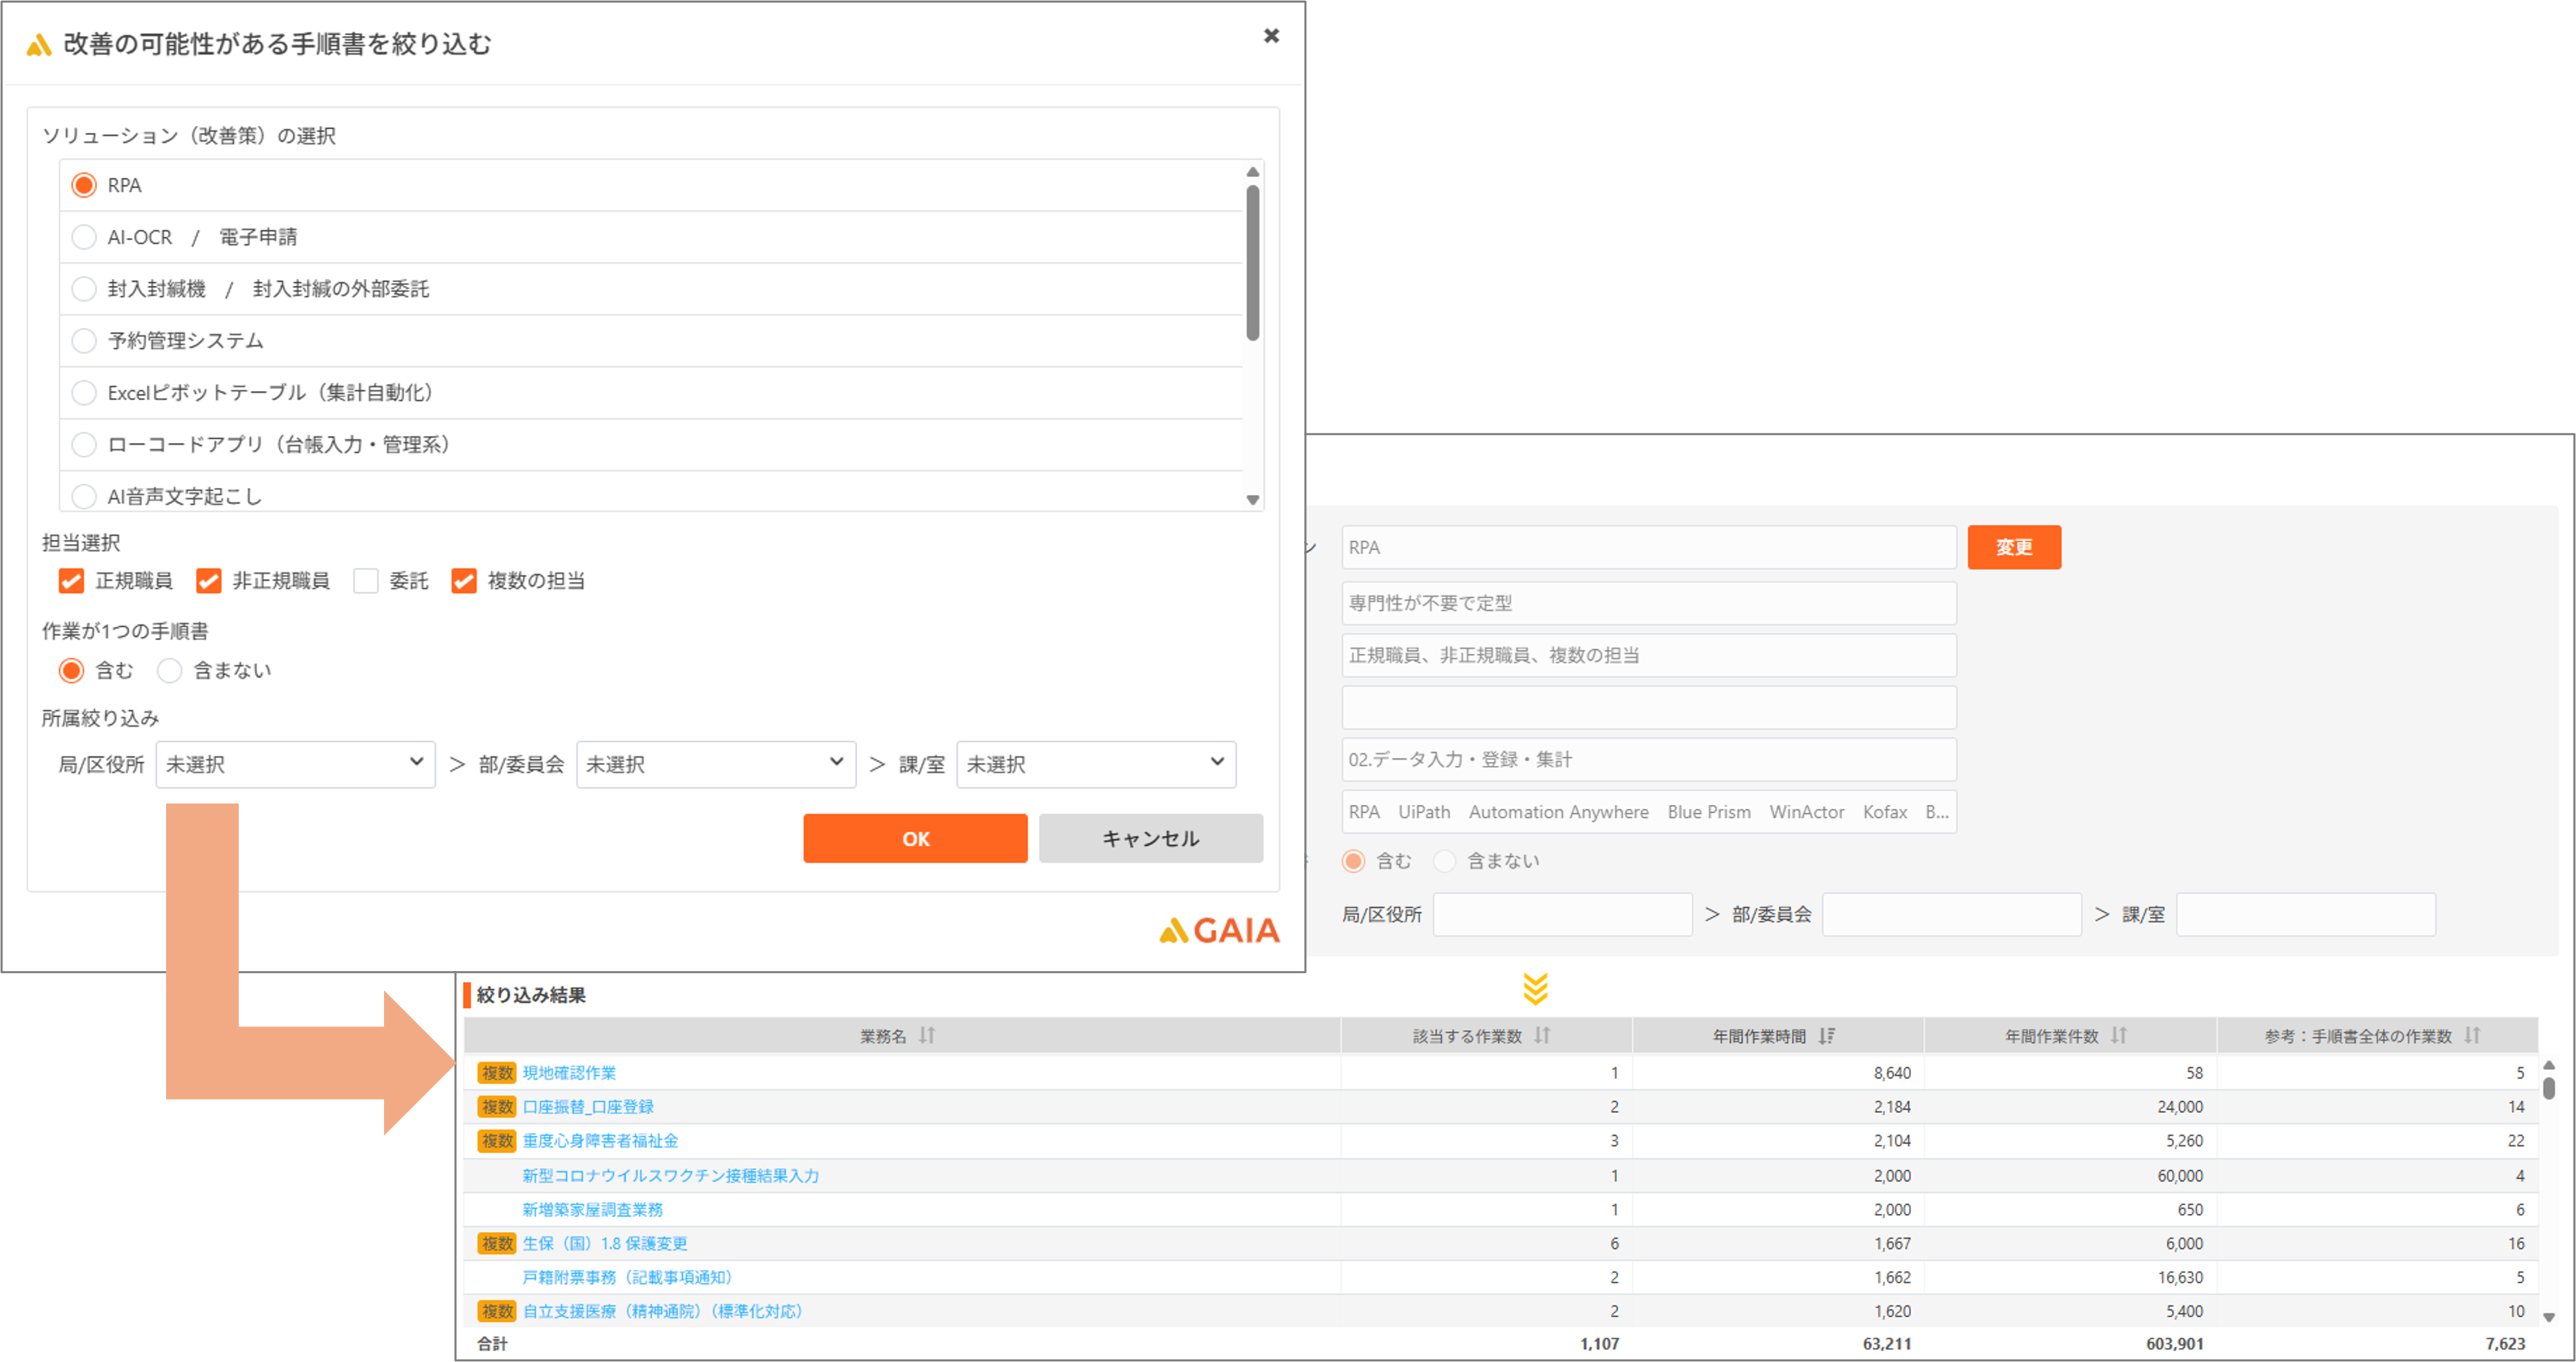Click the GAIA logo in dialog

click(x=1219, y=930)
